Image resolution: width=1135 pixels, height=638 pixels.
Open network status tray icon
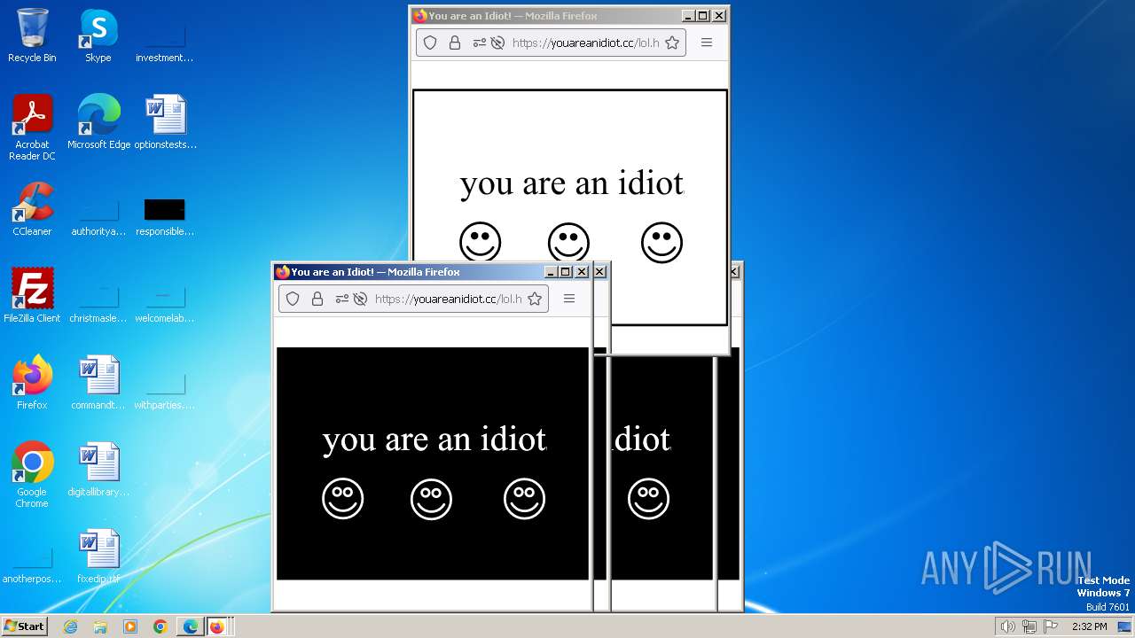coord(1029,626)
